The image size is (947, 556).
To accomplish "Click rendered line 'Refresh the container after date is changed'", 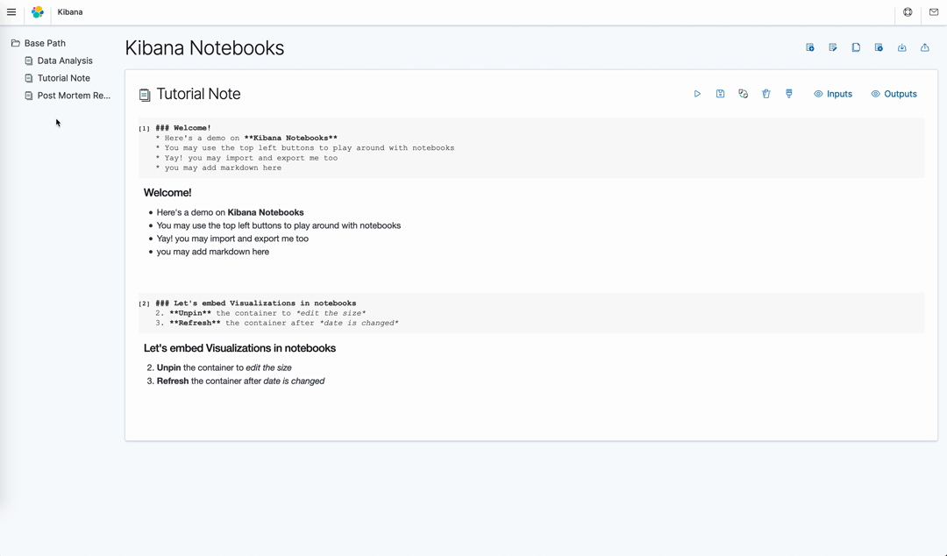I will pos(240,381).
